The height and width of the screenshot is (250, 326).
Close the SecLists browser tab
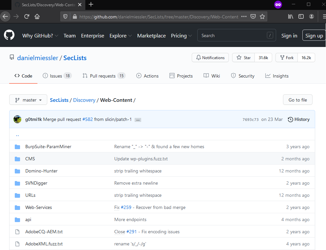click(x=80, y=5)
